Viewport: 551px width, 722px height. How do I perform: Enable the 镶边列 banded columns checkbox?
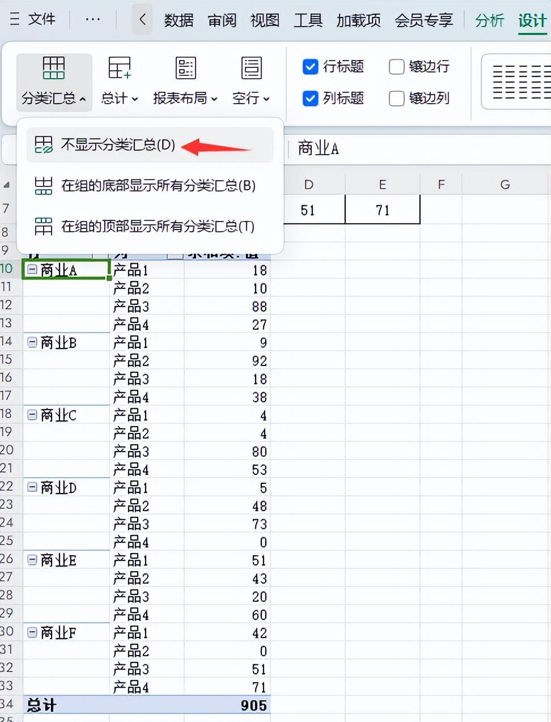point(396,99)
